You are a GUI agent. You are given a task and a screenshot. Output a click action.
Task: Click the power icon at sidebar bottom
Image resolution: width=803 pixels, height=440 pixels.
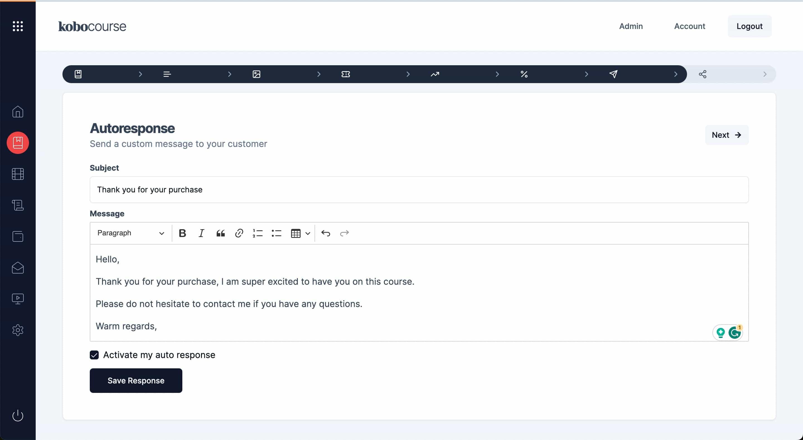click(18, 415)
